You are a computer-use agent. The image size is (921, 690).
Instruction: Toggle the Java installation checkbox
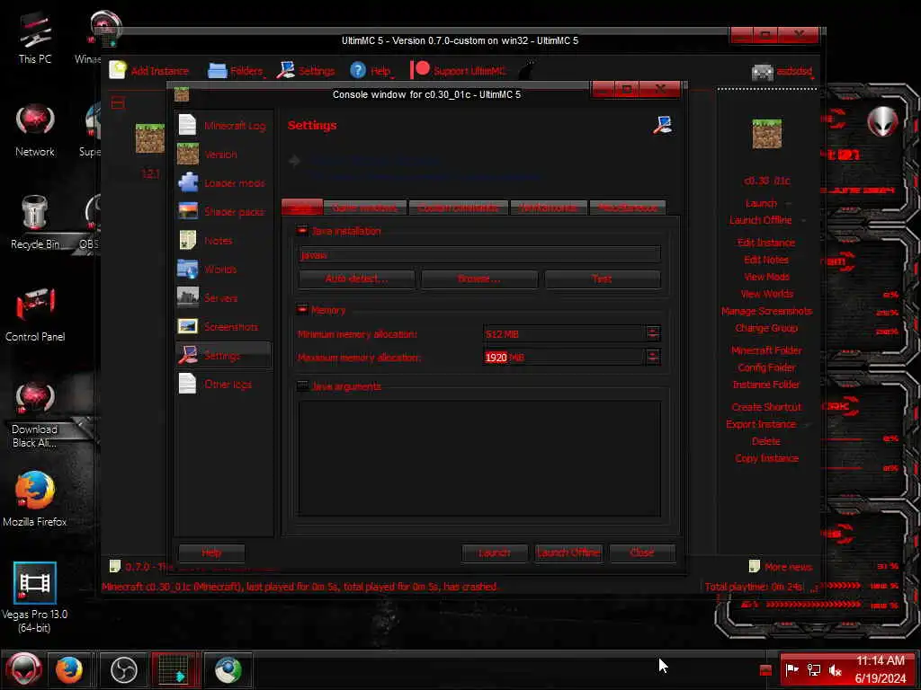302,231
